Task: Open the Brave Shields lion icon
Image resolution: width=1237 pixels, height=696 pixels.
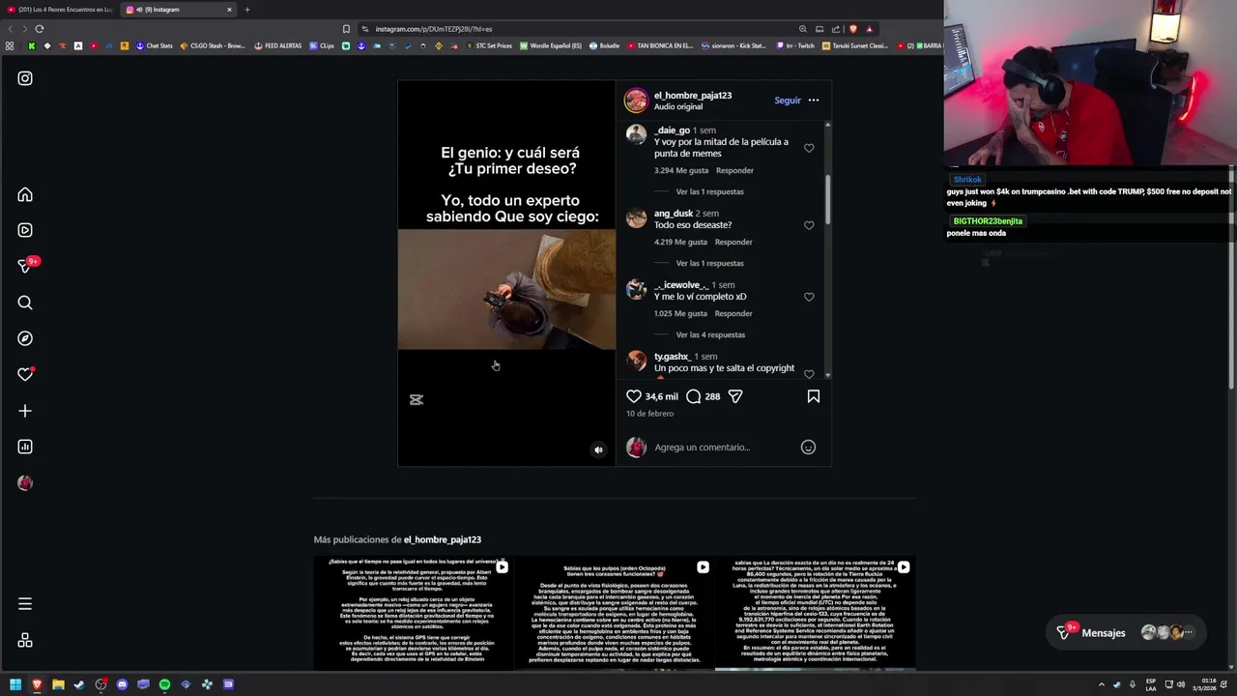Action: (852, 29)
